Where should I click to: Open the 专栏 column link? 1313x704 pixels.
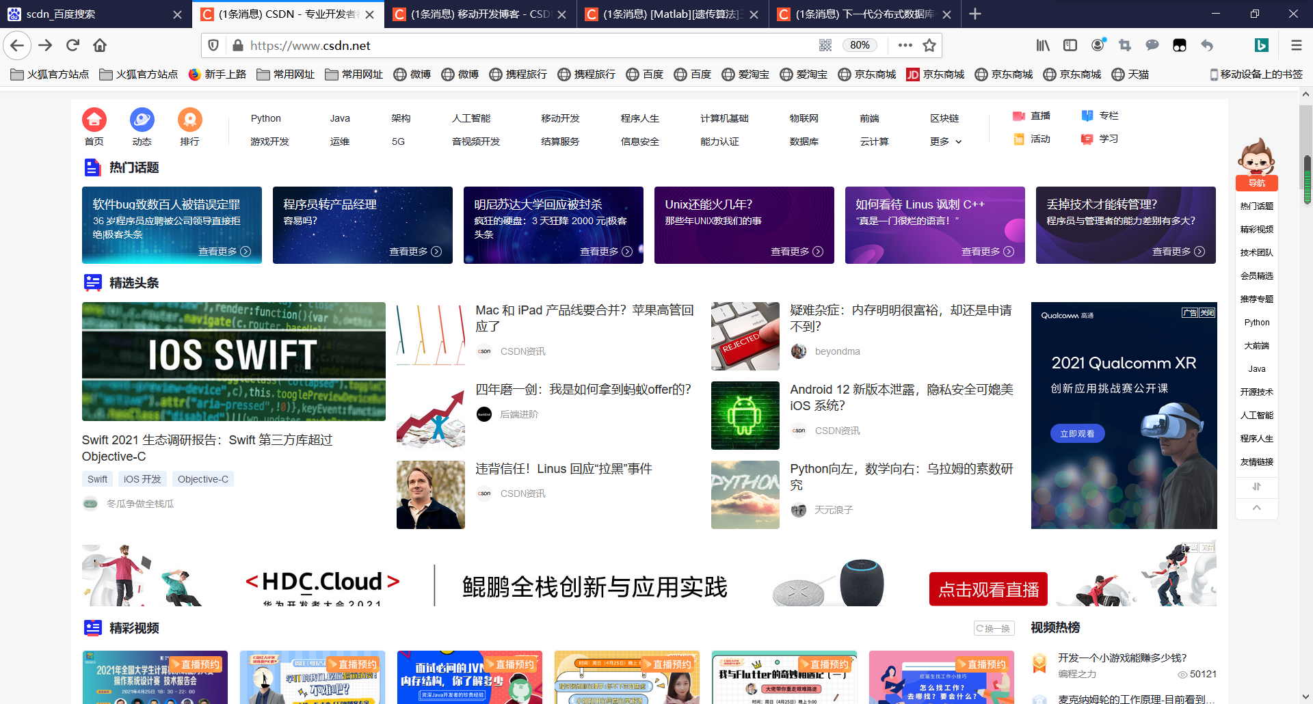coord(1100,116)
